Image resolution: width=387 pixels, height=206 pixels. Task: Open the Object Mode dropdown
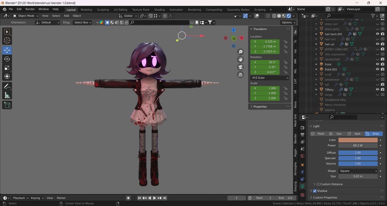tap(26, 16)
